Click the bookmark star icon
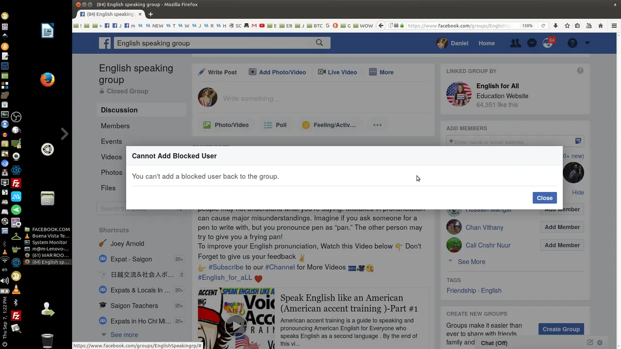 tap(567, 26)
